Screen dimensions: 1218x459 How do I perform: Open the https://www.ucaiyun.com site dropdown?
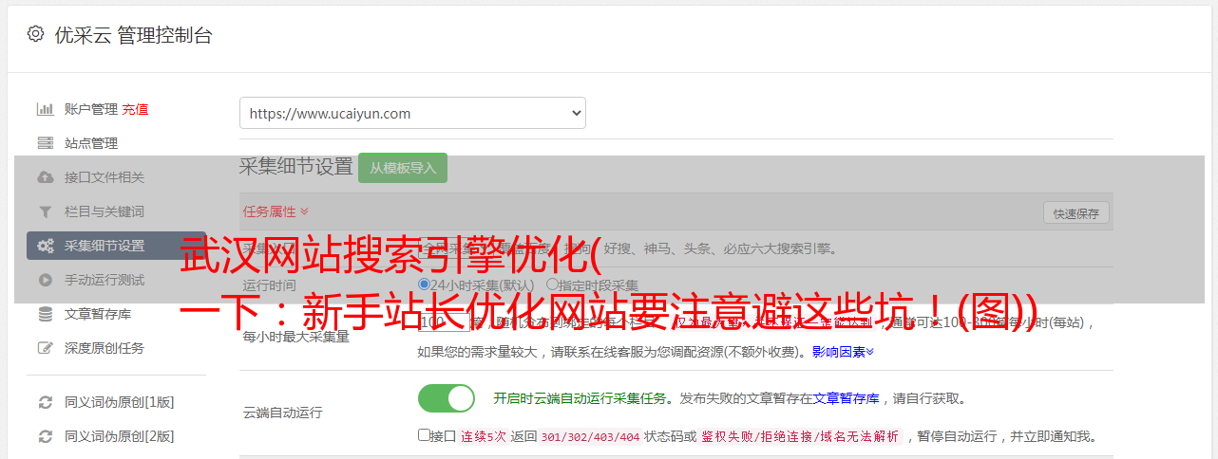412,113
